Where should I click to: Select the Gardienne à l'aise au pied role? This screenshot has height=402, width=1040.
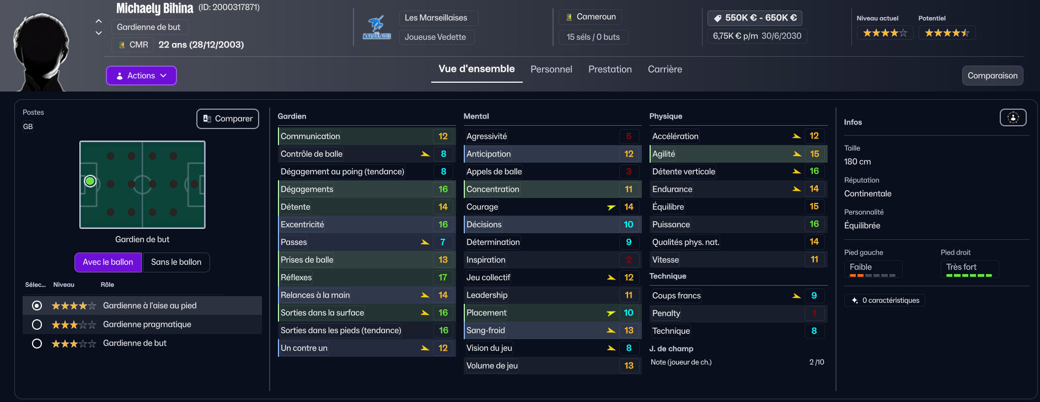(x=37, y=305)
